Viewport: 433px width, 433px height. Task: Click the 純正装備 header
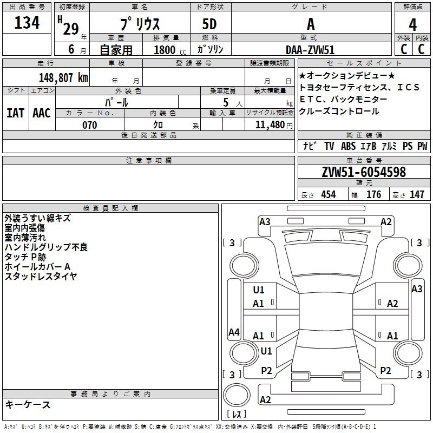[x=364, y=135]
